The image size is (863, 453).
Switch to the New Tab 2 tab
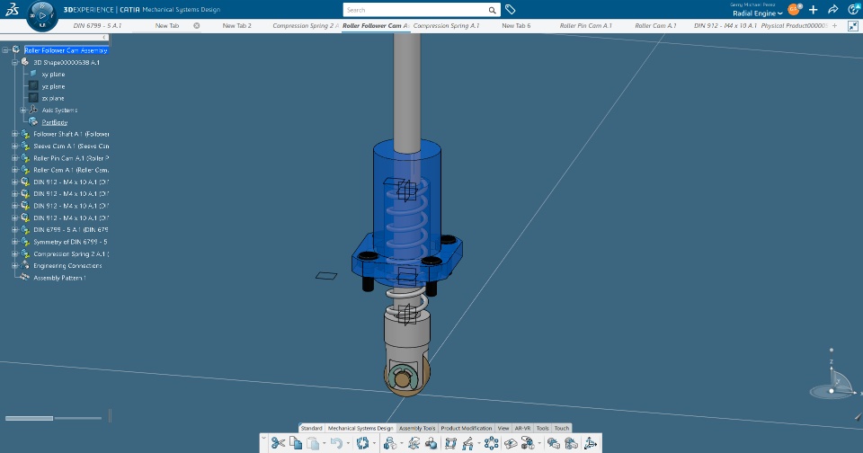click(x=236, y=25)
